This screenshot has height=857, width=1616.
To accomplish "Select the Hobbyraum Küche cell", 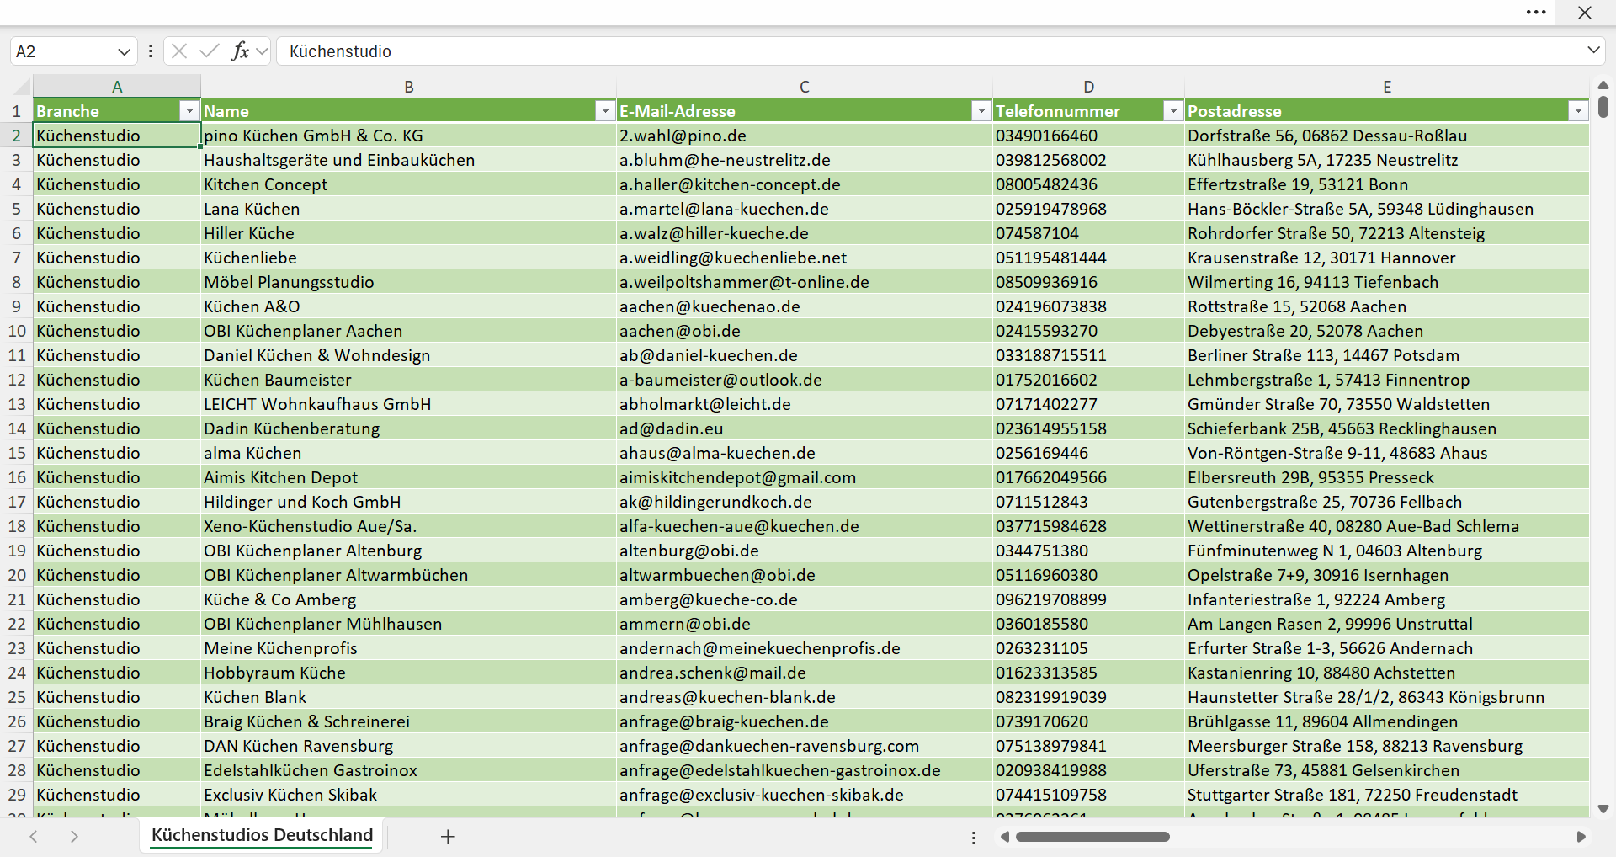I will (x=408, y=673).
